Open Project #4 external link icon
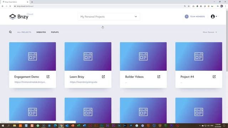228x128 pixels. (214, 77)
